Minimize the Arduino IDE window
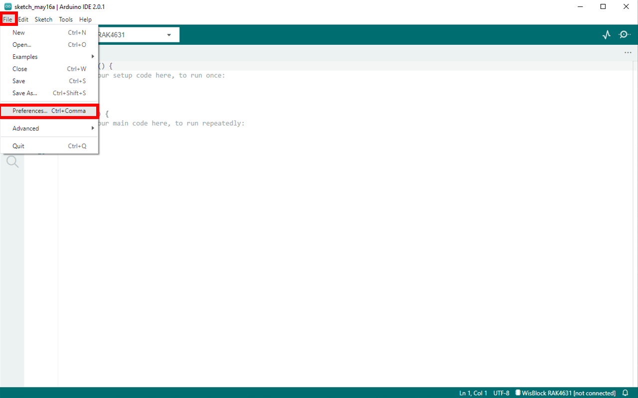The width and height of the screenshot is (638, 398). point(580,6)
